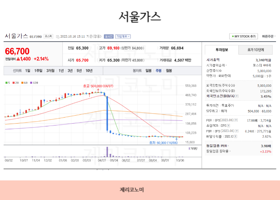The image size is (280, 200).
Task: Select the 5년 line chart
Action: coord(79,71)
